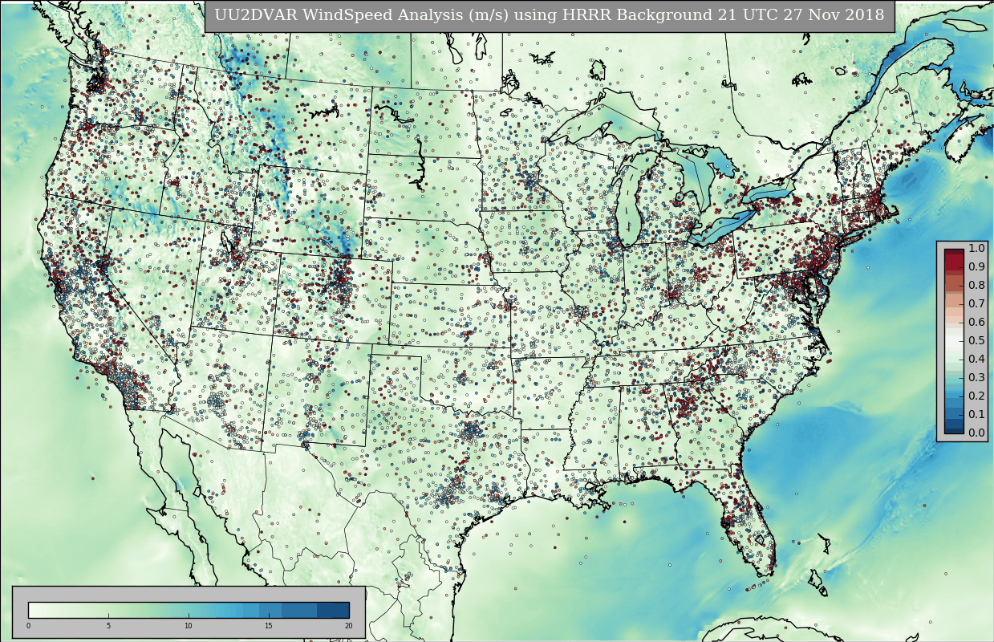Click the 1.0 label on the vertical colorbar
994x642 pixels.
[976, 248]
